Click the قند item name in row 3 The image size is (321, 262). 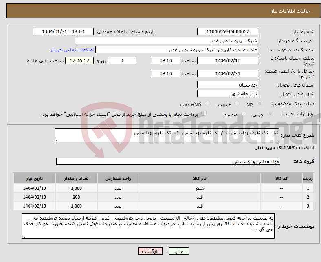click(200, 206)
